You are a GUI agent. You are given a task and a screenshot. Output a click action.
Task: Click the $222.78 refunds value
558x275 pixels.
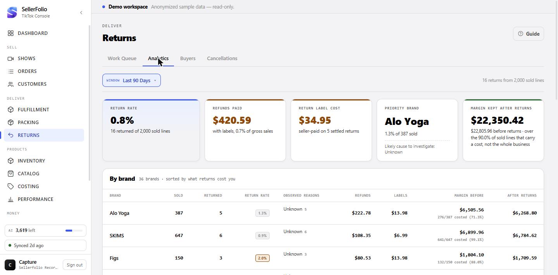[361, 213]
